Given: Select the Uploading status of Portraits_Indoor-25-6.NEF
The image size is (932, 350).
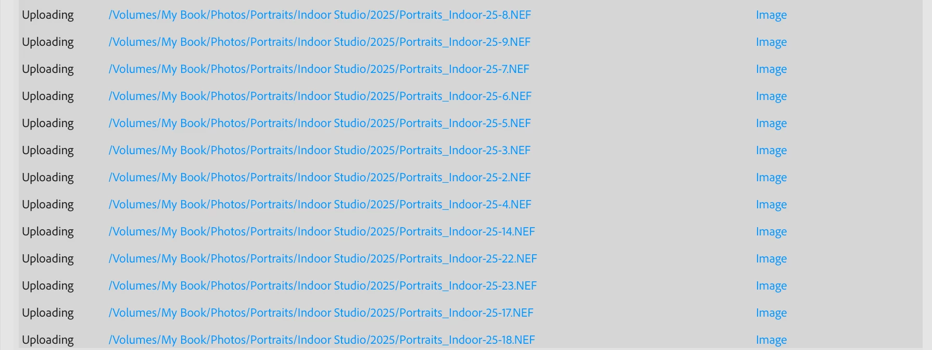Looking at the screenshot, I should point(48,96).
